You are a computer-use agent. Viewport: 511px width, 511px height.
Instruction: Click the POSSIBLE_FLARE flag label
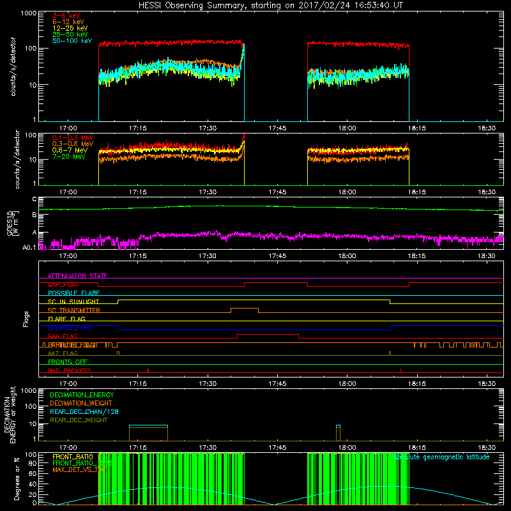point(73,293)
